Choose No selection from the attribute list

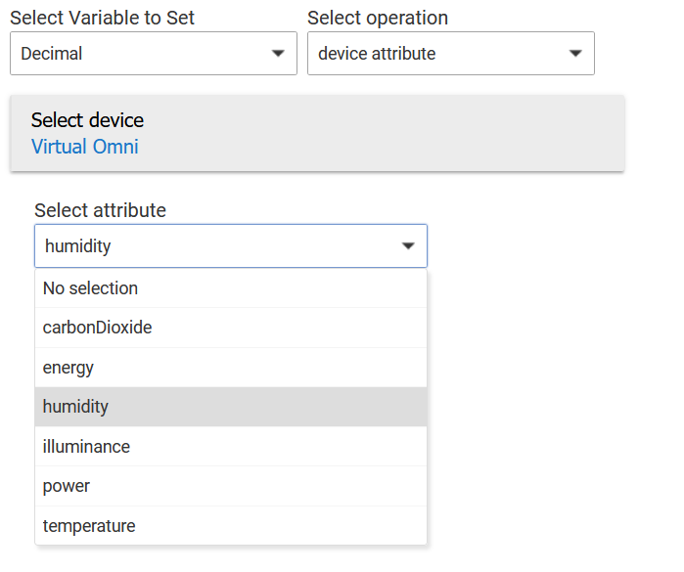tap(90, 288)
